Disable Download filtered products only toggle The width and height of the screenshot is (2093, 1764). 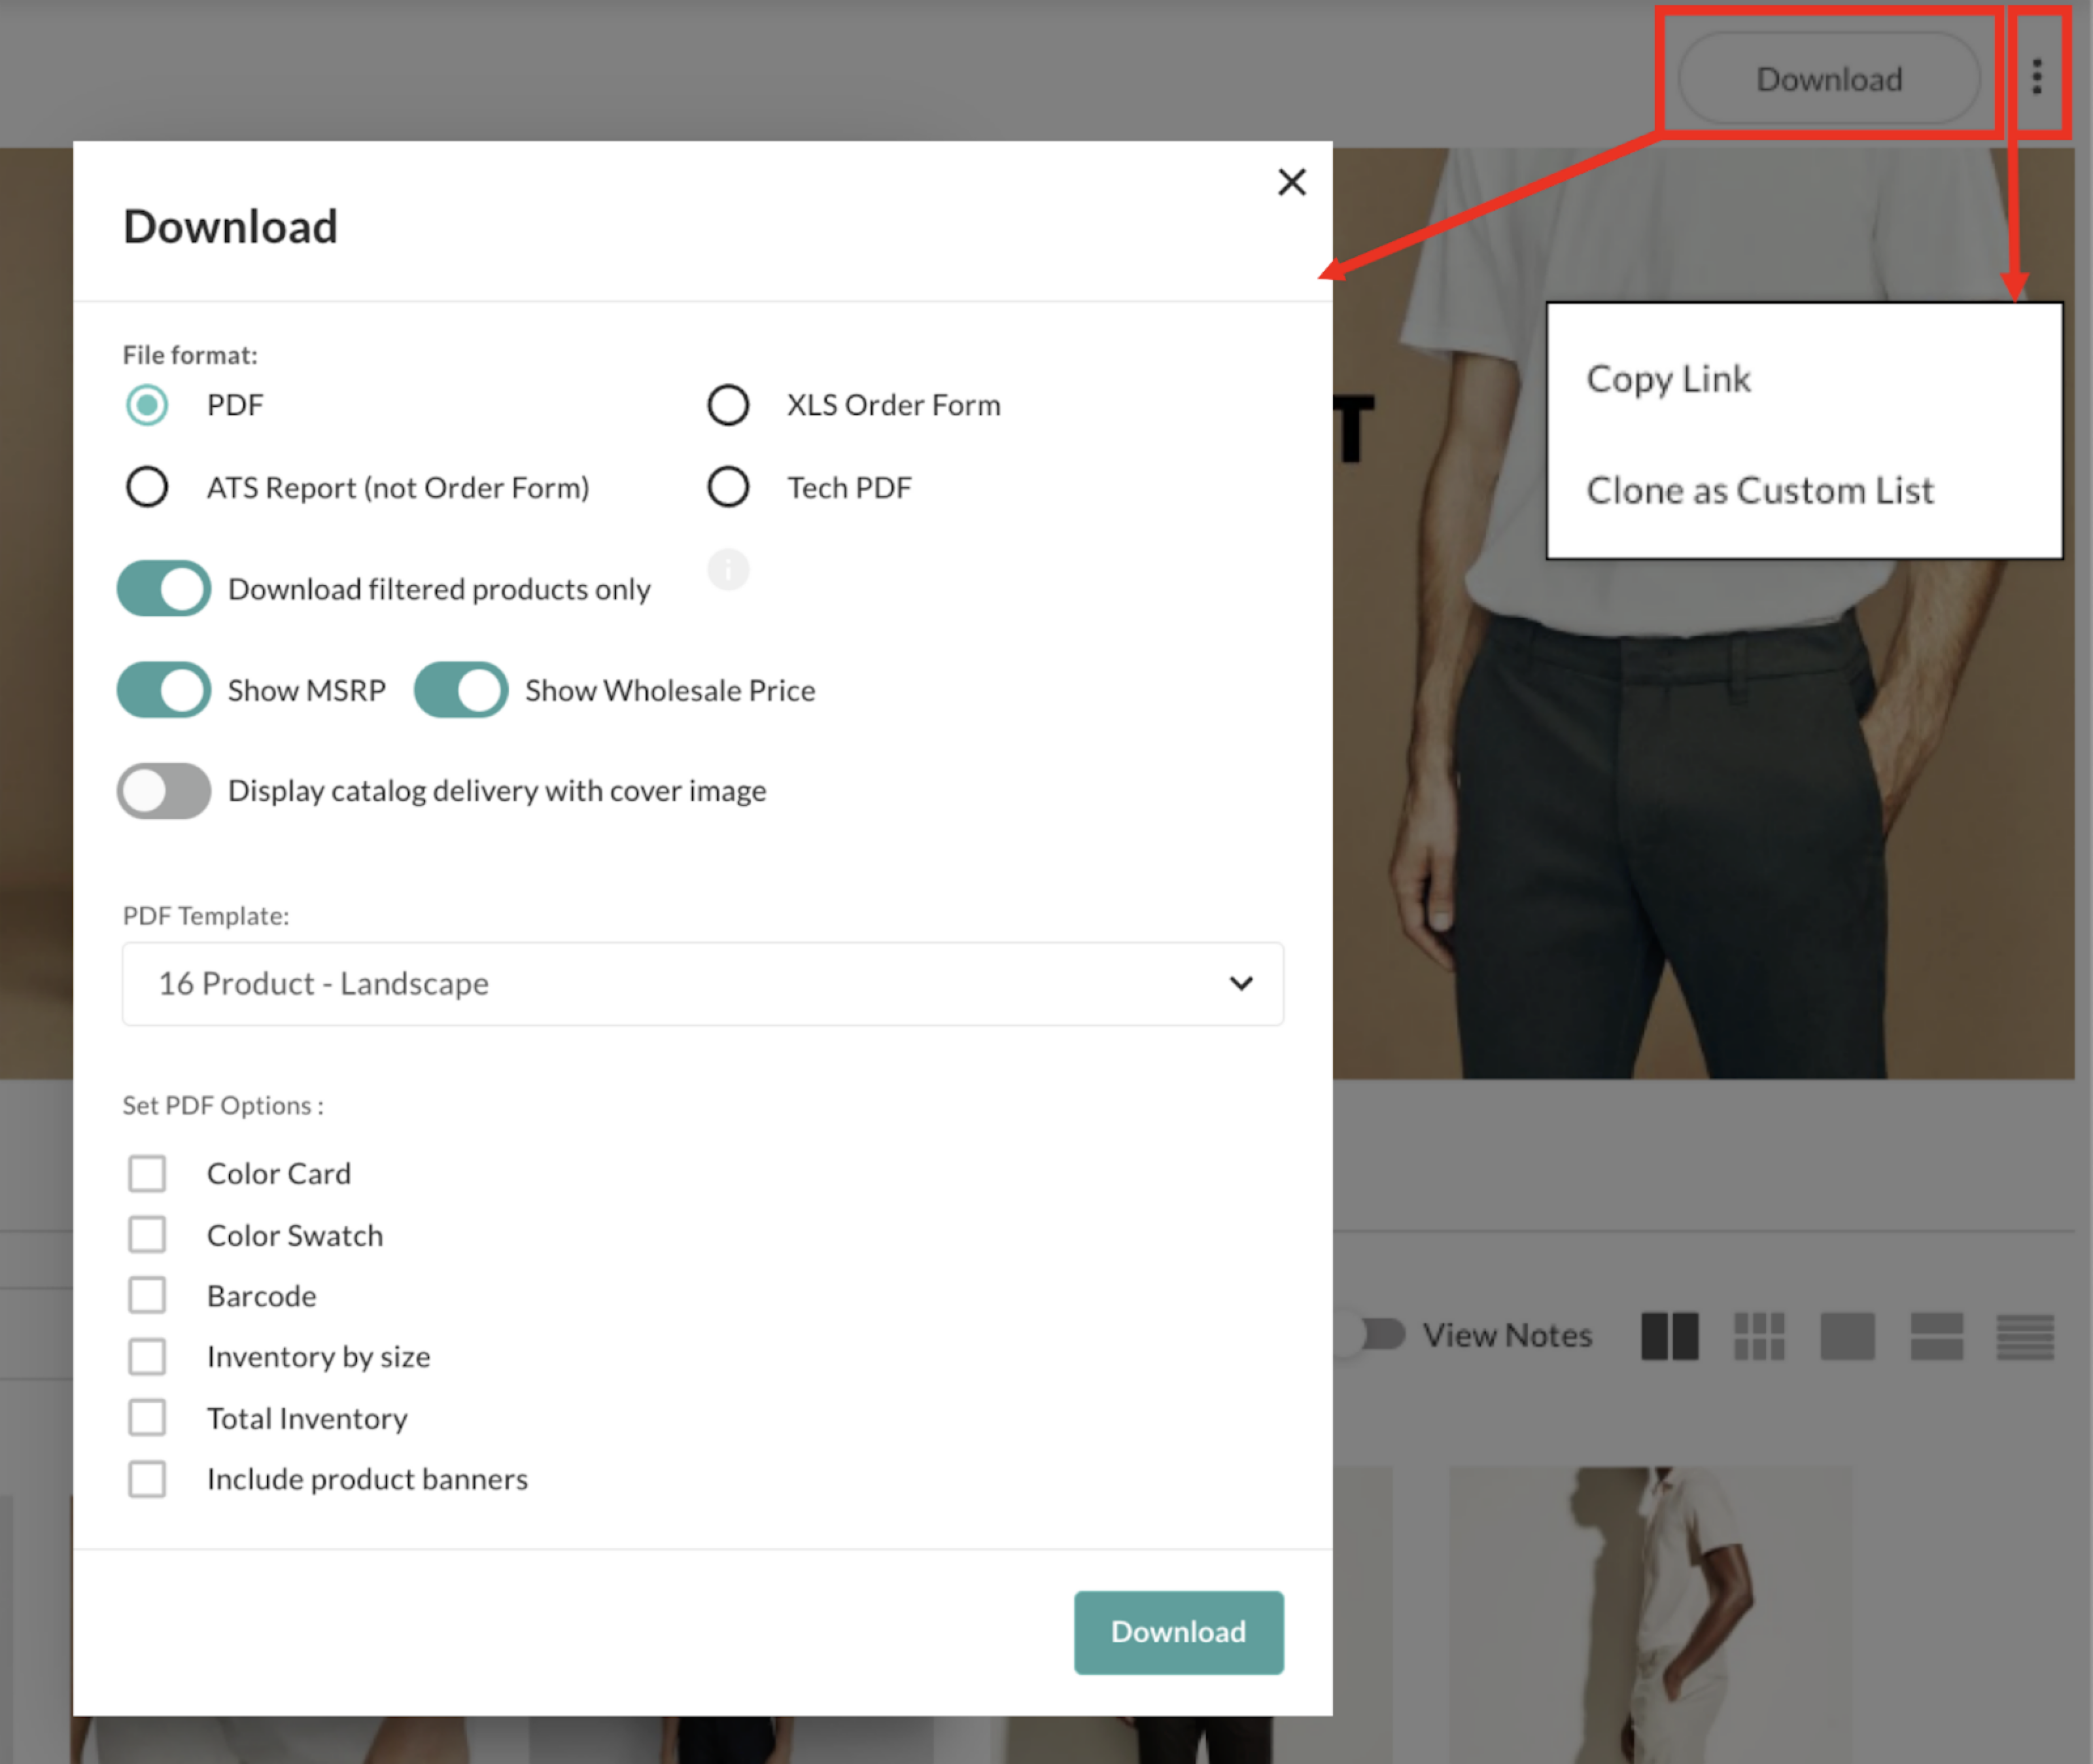coord(164,589)
